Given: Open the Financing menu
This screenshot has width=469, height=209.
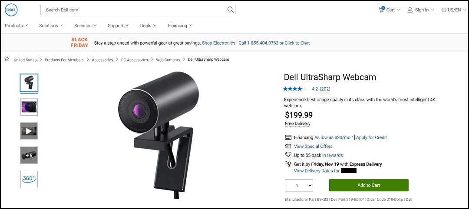Looking at the screenshot, I should click(x=180, y=26).
